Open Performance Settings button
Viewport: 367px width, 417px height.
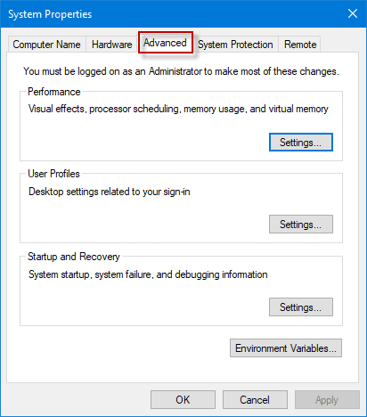301,143
